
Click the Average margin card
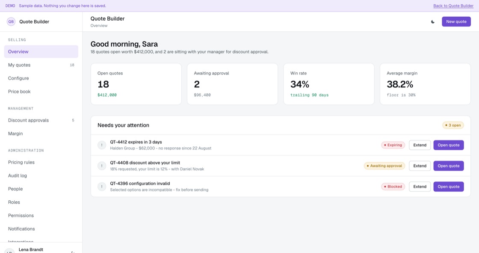coord(425,84)
